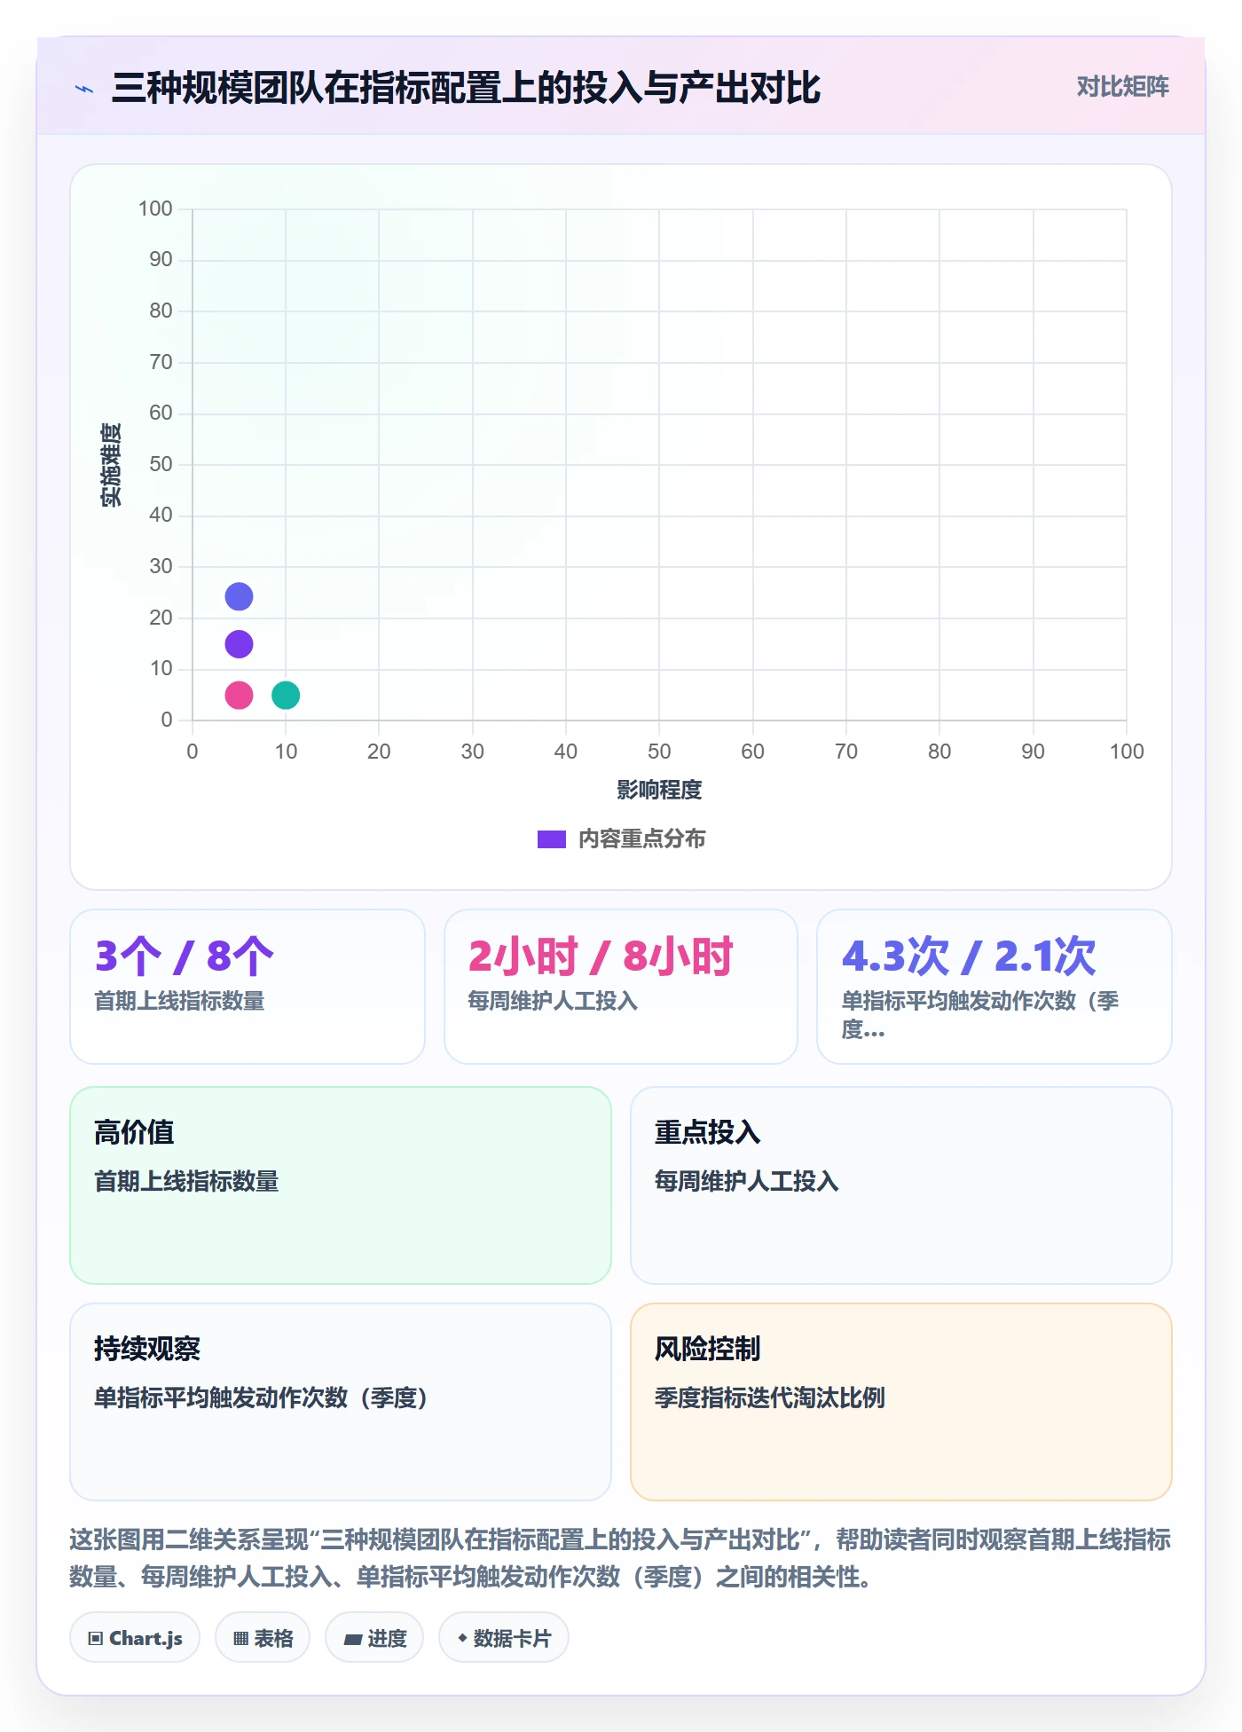Screen dimensions: 1242x1732
Task: Click the Chart.js tag chip
Action: coord(135,1638)
